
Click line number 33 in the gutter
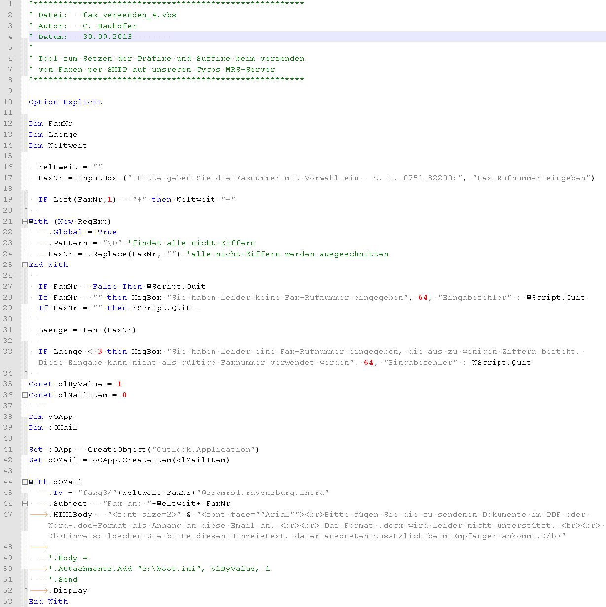8,352
